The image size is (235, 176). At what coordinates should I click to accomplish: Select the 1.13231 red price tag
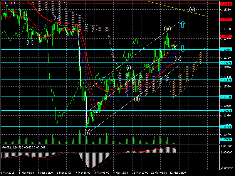coord(226,19)
